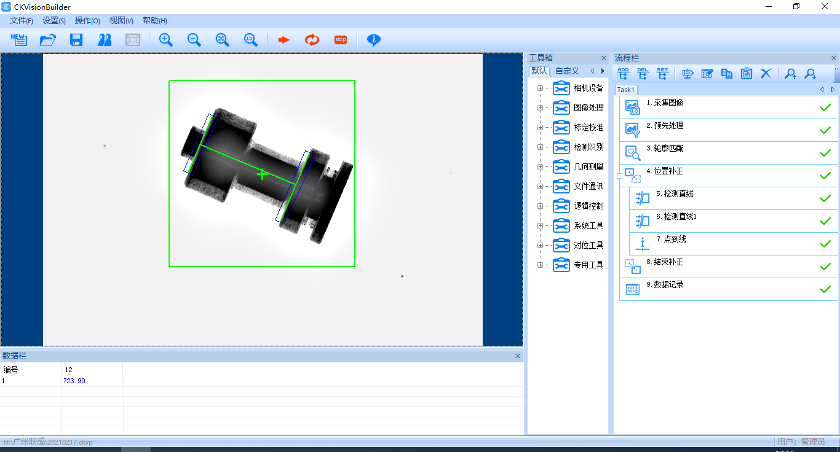Select the Task1 tab
This screenshot has height=452, width=840.
[626, 90]
